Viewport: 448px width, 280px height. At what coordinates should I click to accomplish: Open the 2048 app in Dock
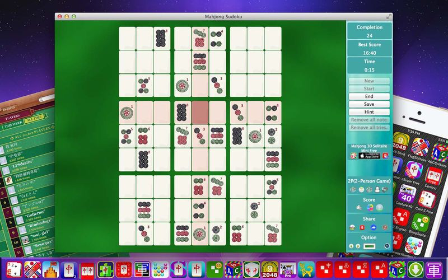coord(269,269)
